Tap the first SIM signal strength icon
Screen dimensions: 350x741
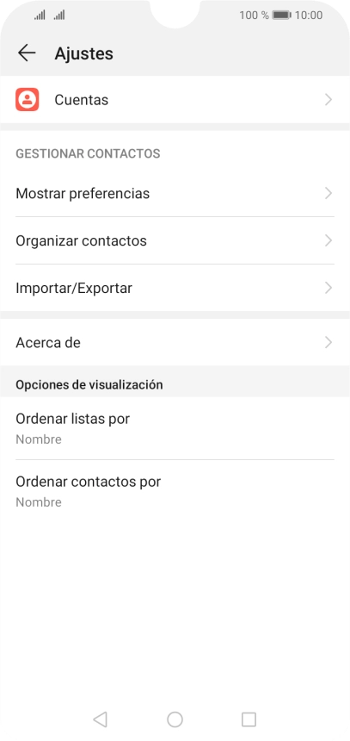tap(40, 16)
